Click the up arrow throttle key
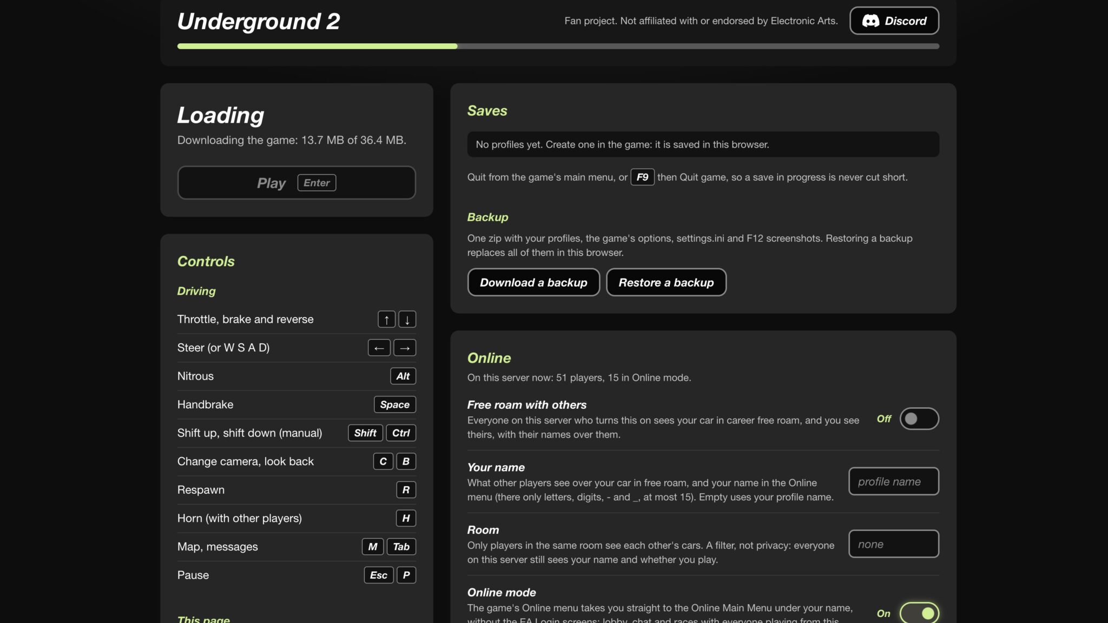This screenshot has height=623, width=1108. click(x=386, y=320)
